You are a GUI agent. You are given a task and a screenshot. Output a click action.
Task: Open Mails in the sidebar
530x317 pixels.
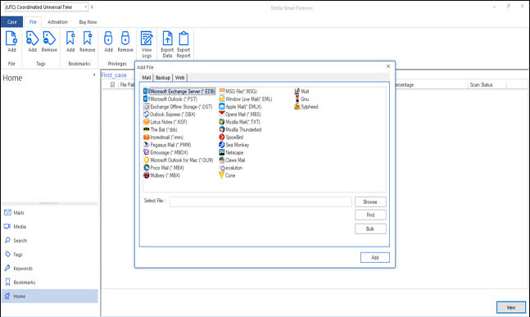coord(50,213)
